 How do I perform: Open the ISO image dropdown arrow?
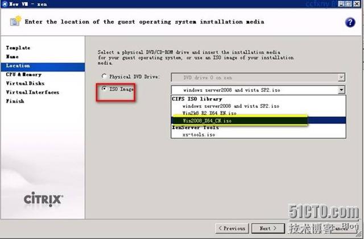[x=341, y=90]
